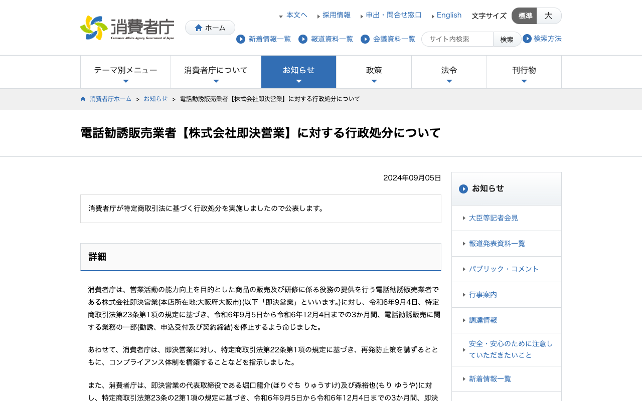The width and height of the screenshot is (642, 401).
Task: Open sidebar 調達情報 link
Action: click(483, 320)
